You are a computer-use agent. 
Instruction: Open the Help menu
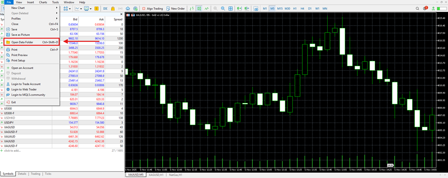pos(82,2)
